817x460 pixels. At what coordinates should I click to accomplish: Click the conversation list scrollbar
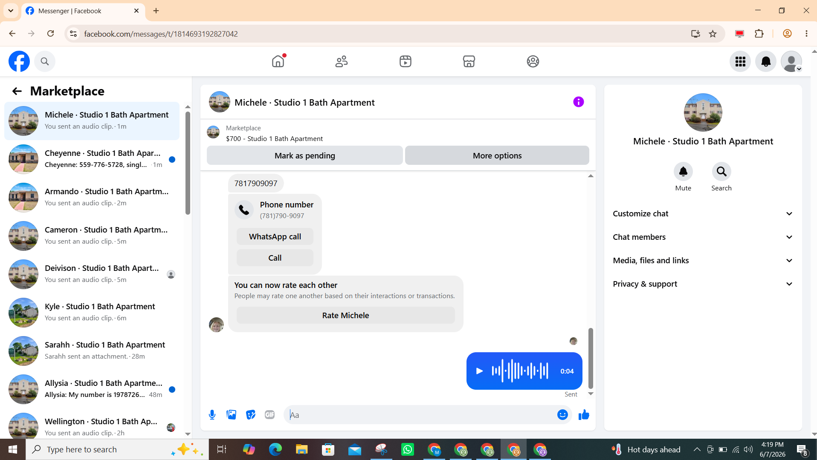pos(188,163)
